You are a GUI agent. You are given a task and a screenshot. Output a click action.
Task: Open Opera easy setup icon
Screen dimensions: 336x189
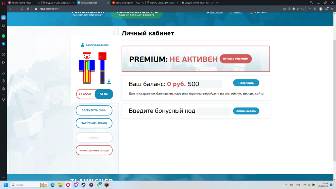[332, 9]
